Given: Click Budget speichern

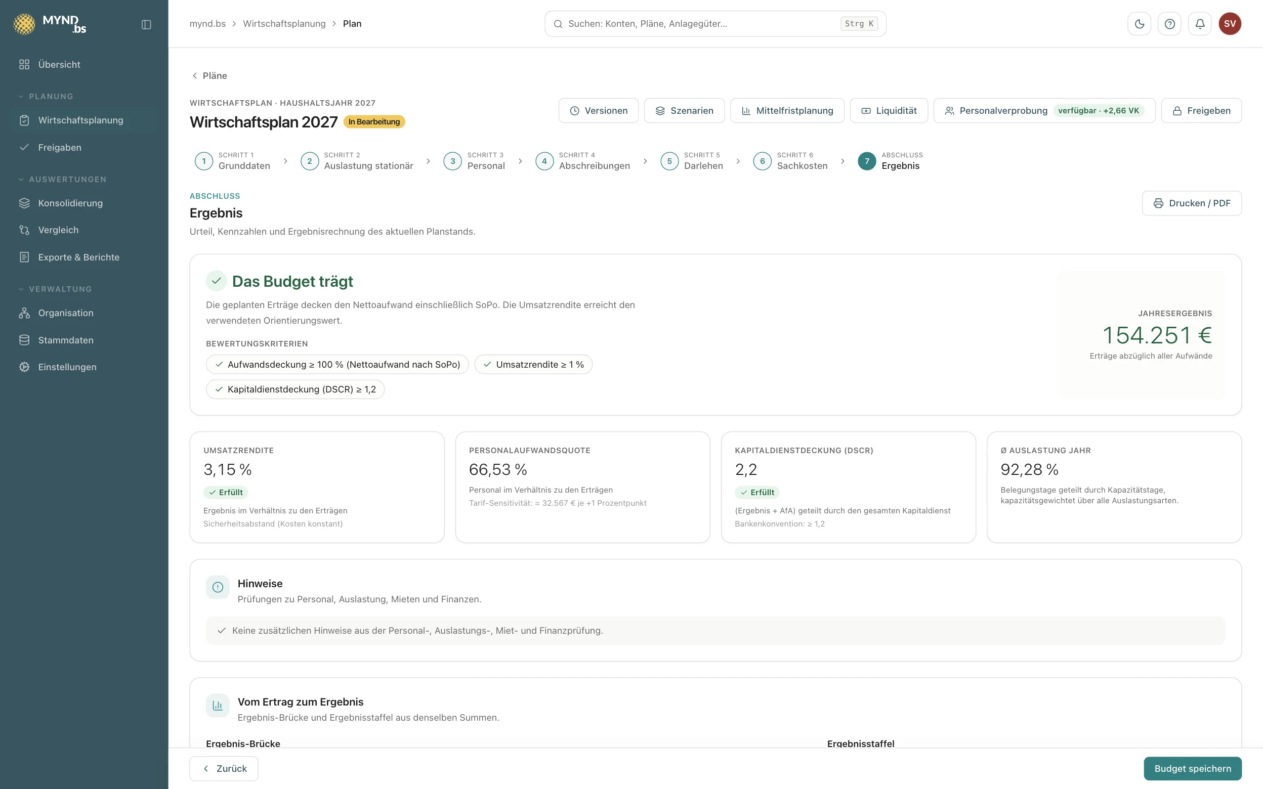Looking at the screenshot, I should pyautogui.click(x=1193, y=769).
